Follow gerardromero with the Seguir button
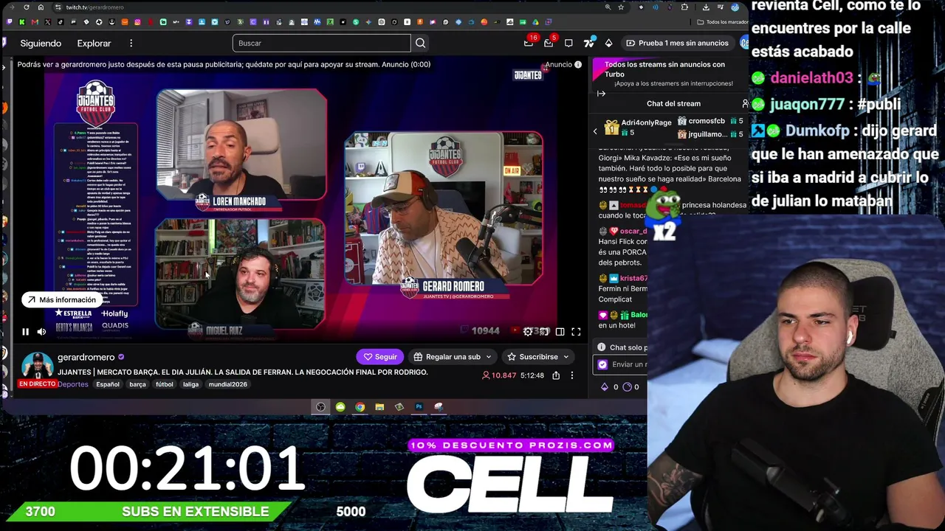Image resolution: width=945 pixels, height=531 pixels. tap(380, 357)
